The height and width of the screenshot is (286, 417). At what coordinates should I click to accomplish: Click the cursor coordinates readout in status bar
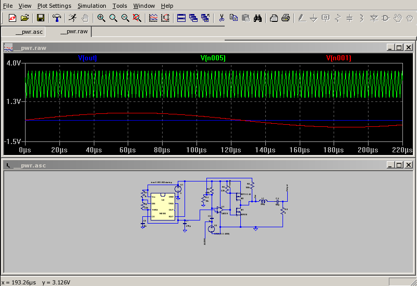coord(36,282)
